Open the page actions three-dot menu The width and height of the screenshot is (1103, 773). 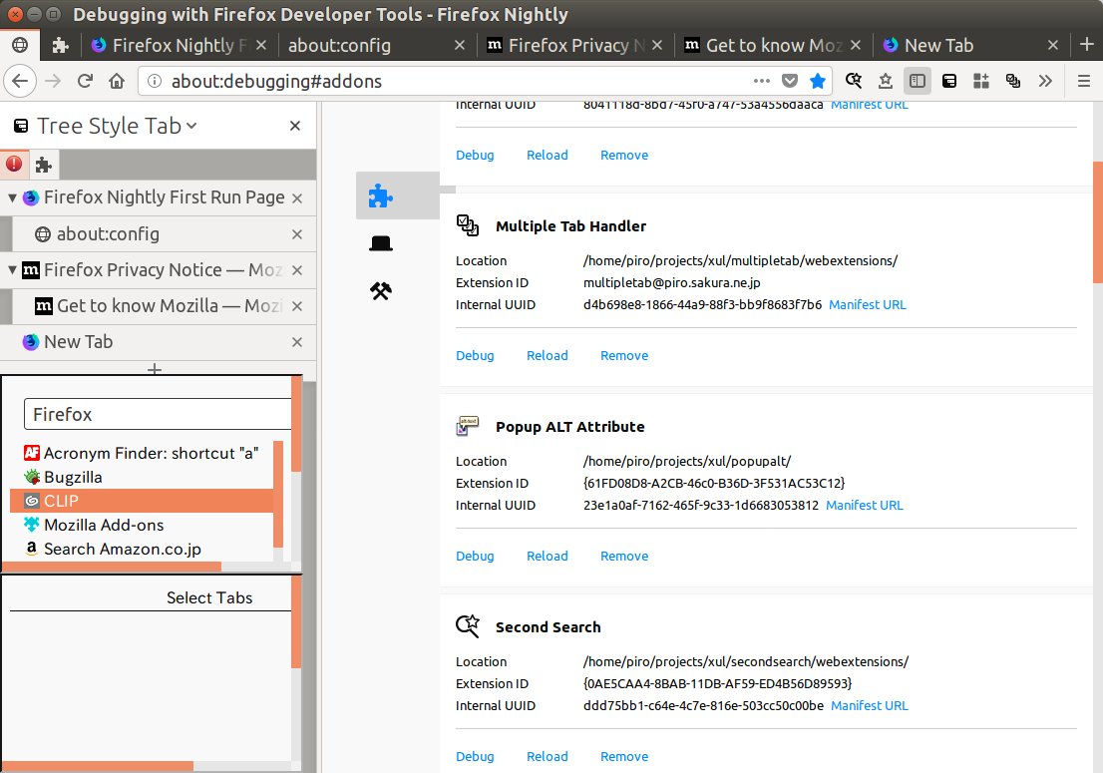pos(761,81)
